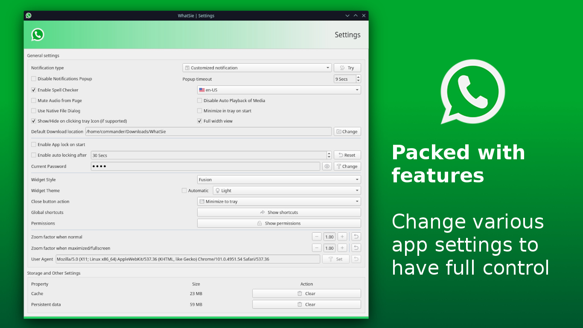The image size is (583, 328).
Task: Click the WhatSie icon in the title bar
Action: (29, 15)
